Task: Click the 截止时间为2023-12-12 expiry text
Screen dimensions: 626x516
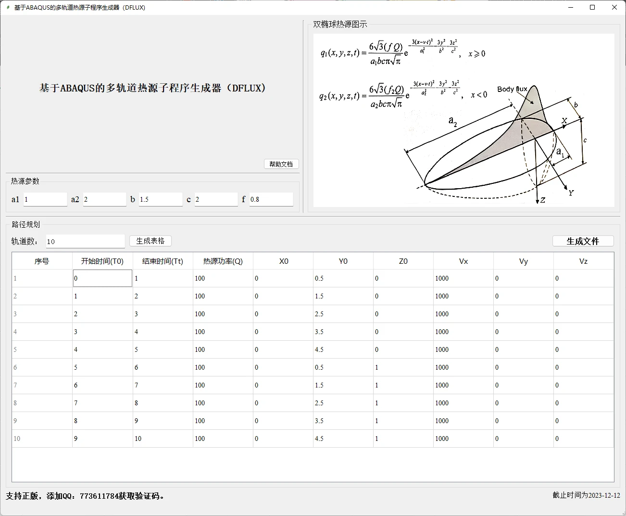Action: click(x=586, y=495)
